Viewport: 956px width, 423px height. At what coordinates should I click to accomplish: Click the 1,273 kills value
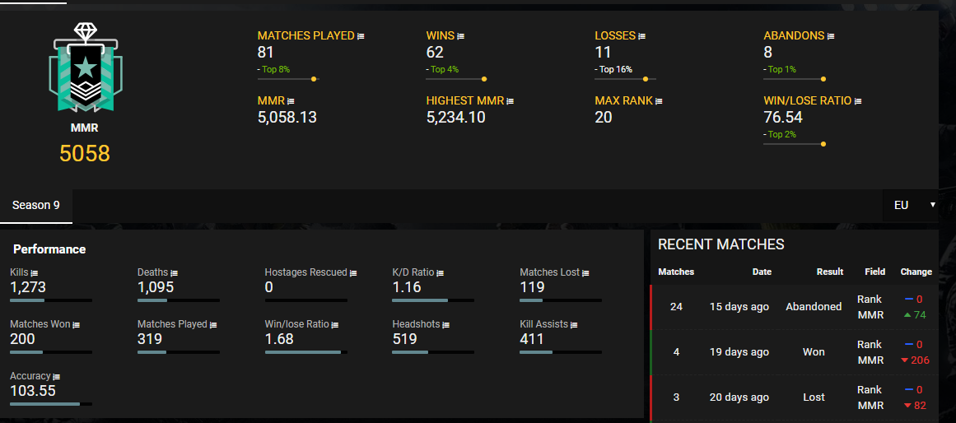(x=28, y=287)
